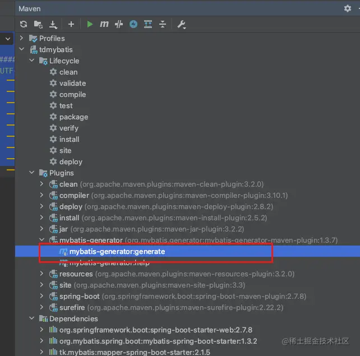Click library icon of spring-boot-starter-web
360x356 pixels.
click(x=53, y=330)
